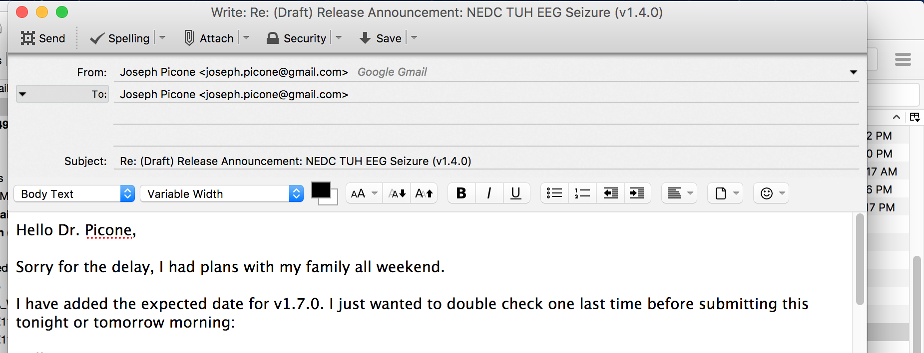
Task: Toggle bold formatting
Action: (462, 193)
